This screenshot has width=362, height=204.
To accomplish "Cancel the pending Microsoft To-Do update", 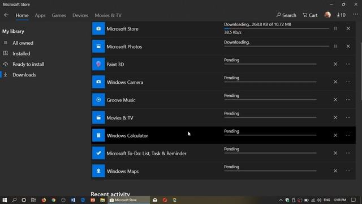I will (x=335, y=153).
